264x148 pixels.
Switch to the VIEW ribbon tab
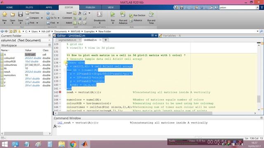111,7
